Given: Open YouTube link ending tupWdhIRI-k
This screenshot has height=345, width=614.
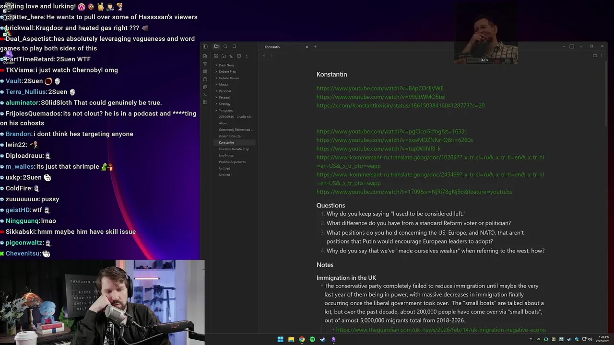Looking at the screenshot, I should click(x=378, y=149).
